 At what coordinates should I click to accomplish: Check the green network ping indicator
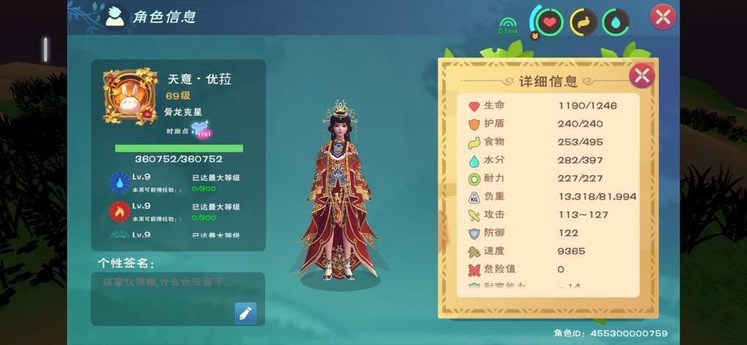pos(508,26)
